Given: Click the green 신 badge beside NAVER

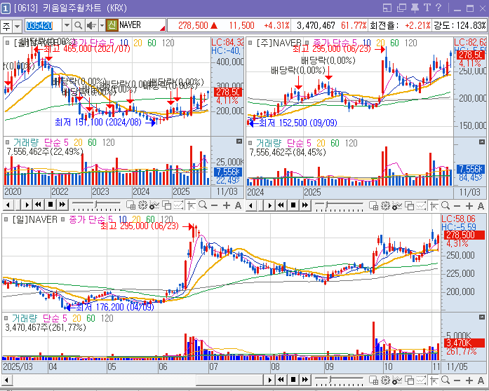Looking at the screenshot, I should coord(112,25).
